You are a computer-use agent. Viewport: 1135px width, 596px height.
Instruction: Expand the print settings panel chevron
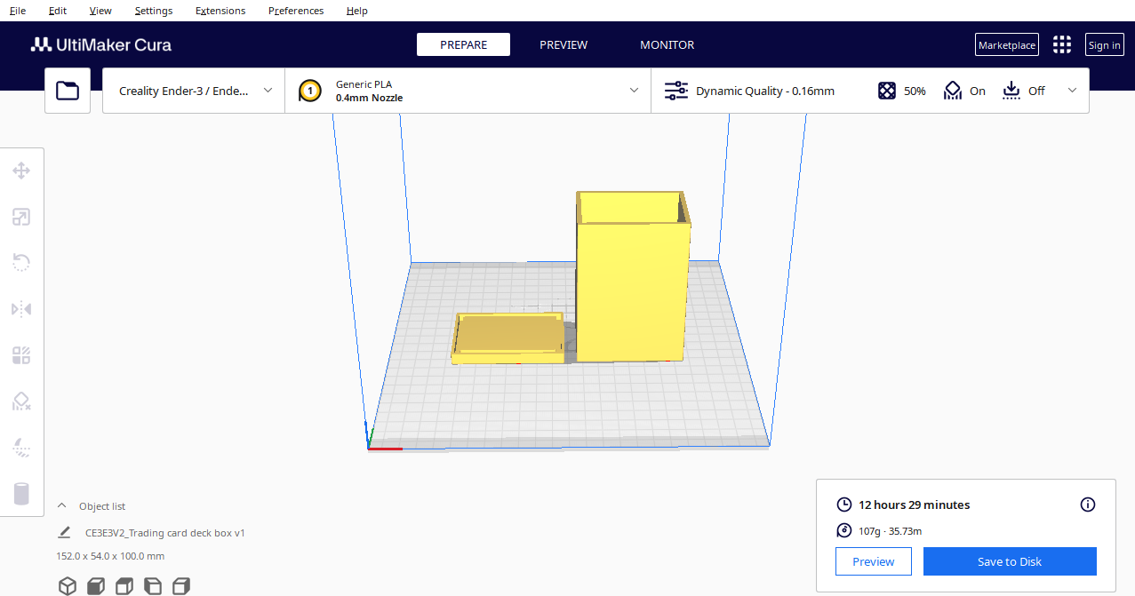(x=1072, y=91)
